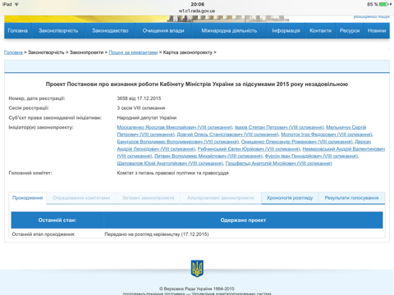The height and width of the screenshot is (295, 394).
Task: Go to the Контакти page
Action: pos(320,30)
